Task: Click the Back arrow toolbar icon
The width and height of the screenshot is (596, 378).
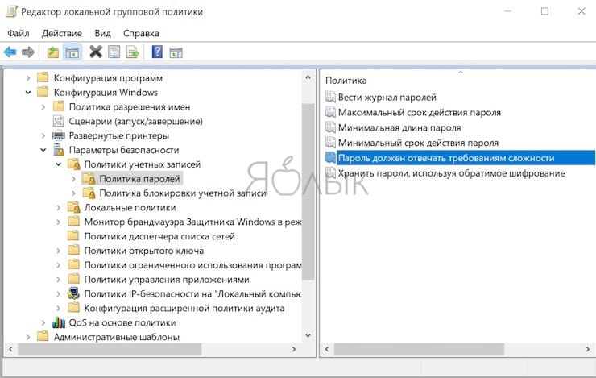Action: [10, 52]
